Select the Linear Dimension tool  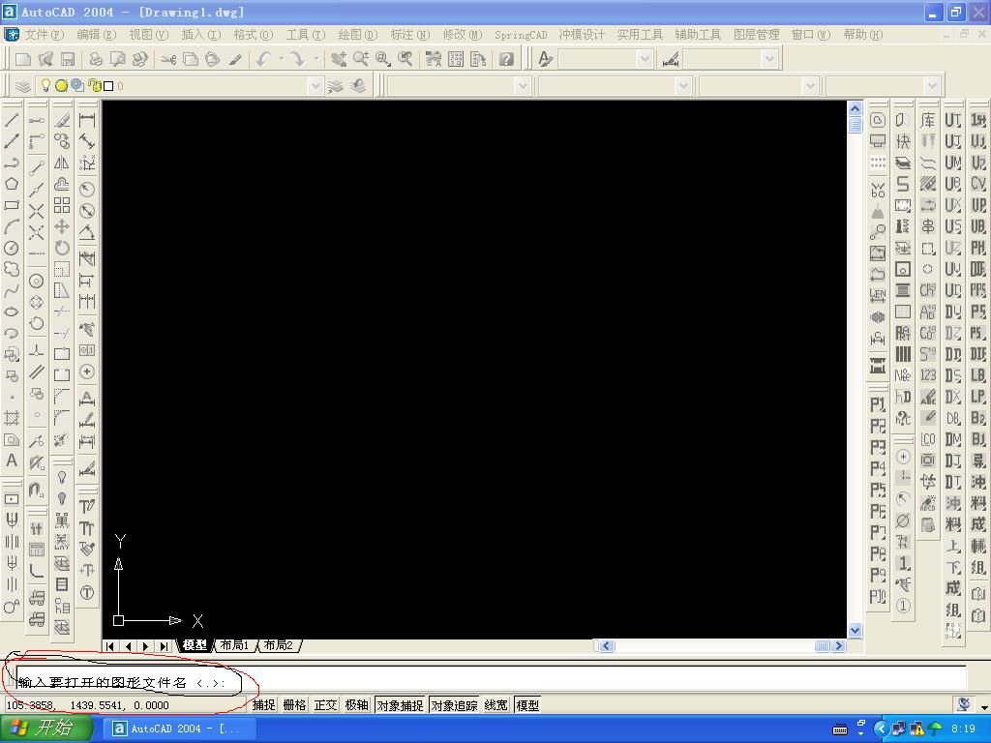coord(87,119)
